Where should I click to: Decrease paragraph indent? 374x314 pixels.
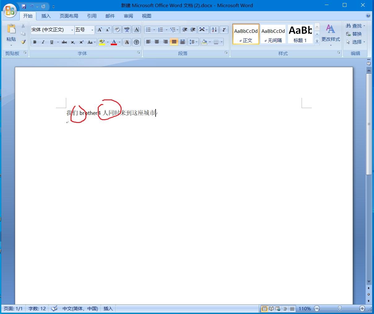[x=185, y=30]
